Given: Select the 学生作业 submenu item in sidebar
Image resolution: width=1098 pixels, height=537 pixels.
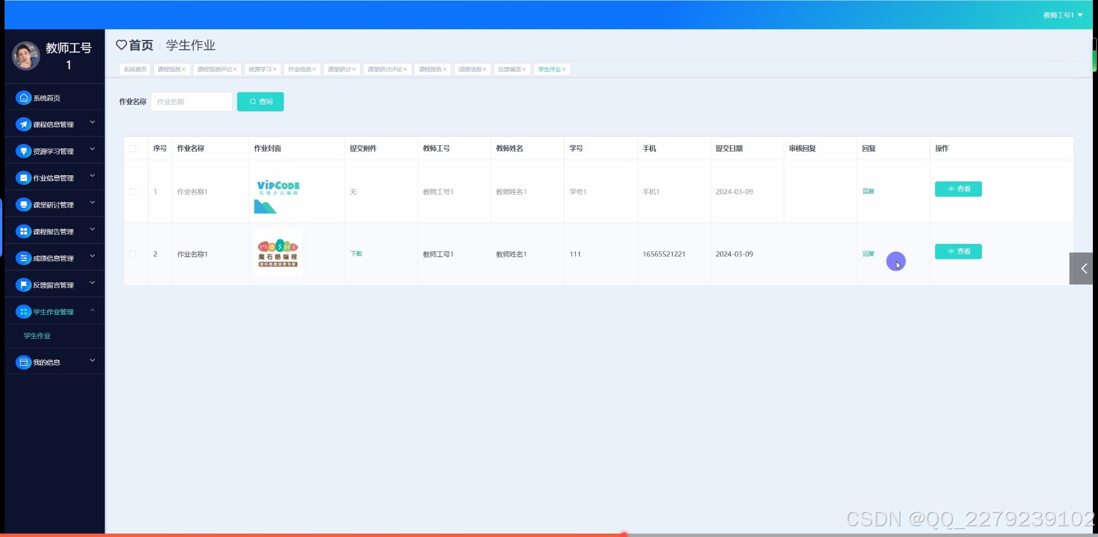Looking at the screenshot, I should 37,336.
